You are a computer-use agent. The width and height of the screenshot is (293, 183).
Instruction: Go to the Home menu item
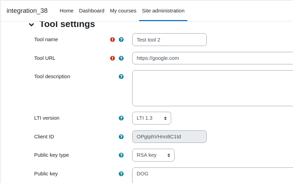(x=67, y=11)
